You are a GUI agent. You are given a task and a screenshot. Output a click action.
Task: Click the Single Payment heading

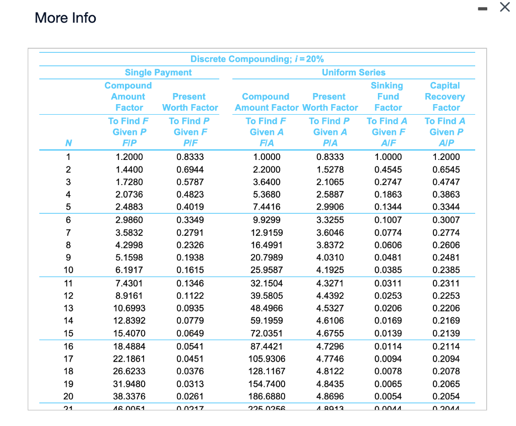click(158, 72)
